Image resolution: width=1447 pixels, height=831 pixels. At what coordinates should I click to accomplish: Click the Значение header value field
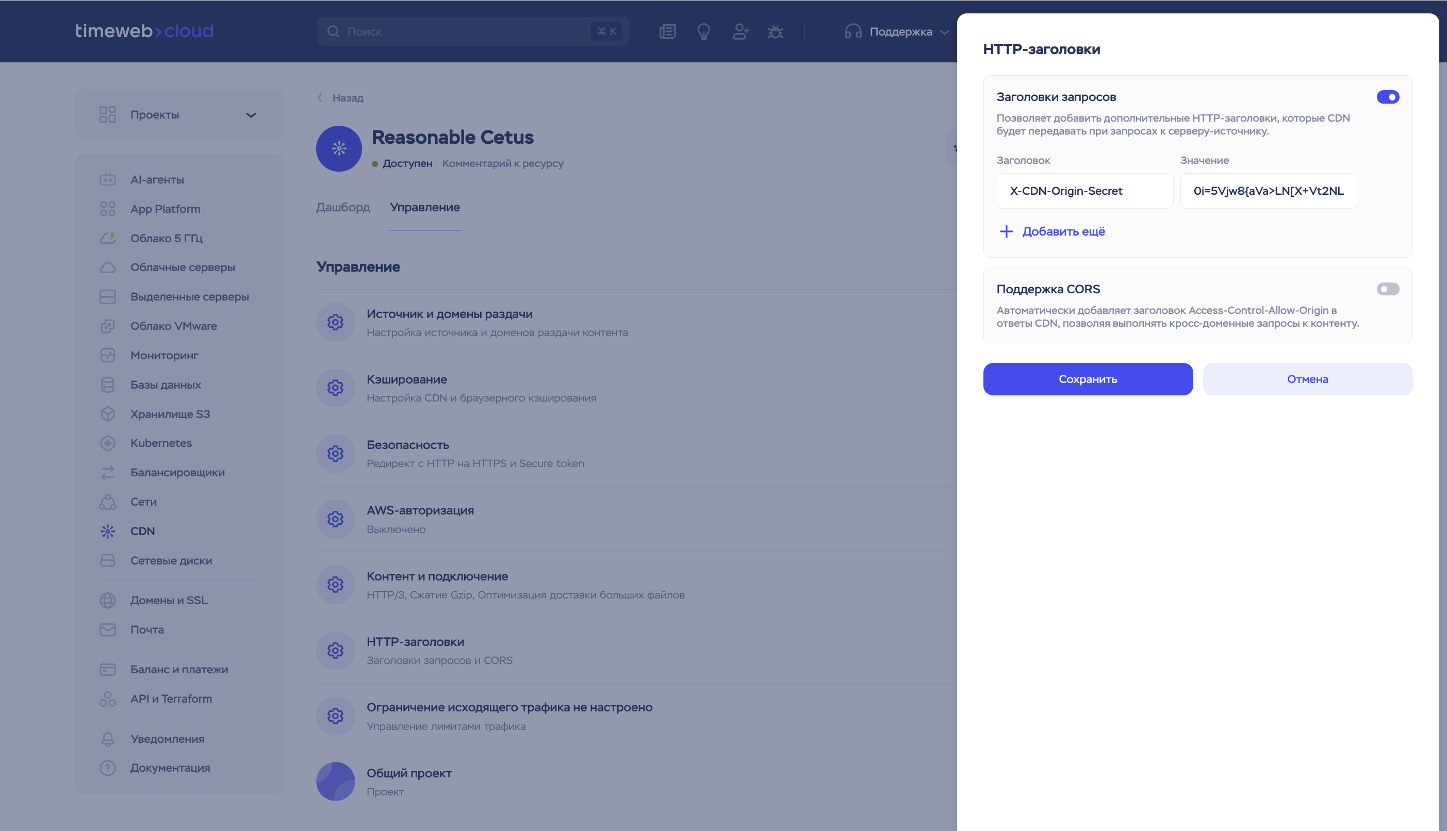(1269, 191)
